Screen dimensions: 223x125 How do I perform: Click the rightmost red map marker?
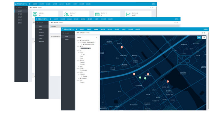168,81
